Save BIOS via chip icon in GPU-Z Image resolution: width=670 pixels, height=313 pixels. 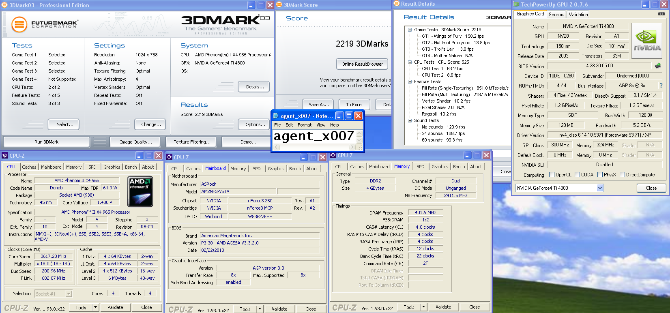click(658, 65)
